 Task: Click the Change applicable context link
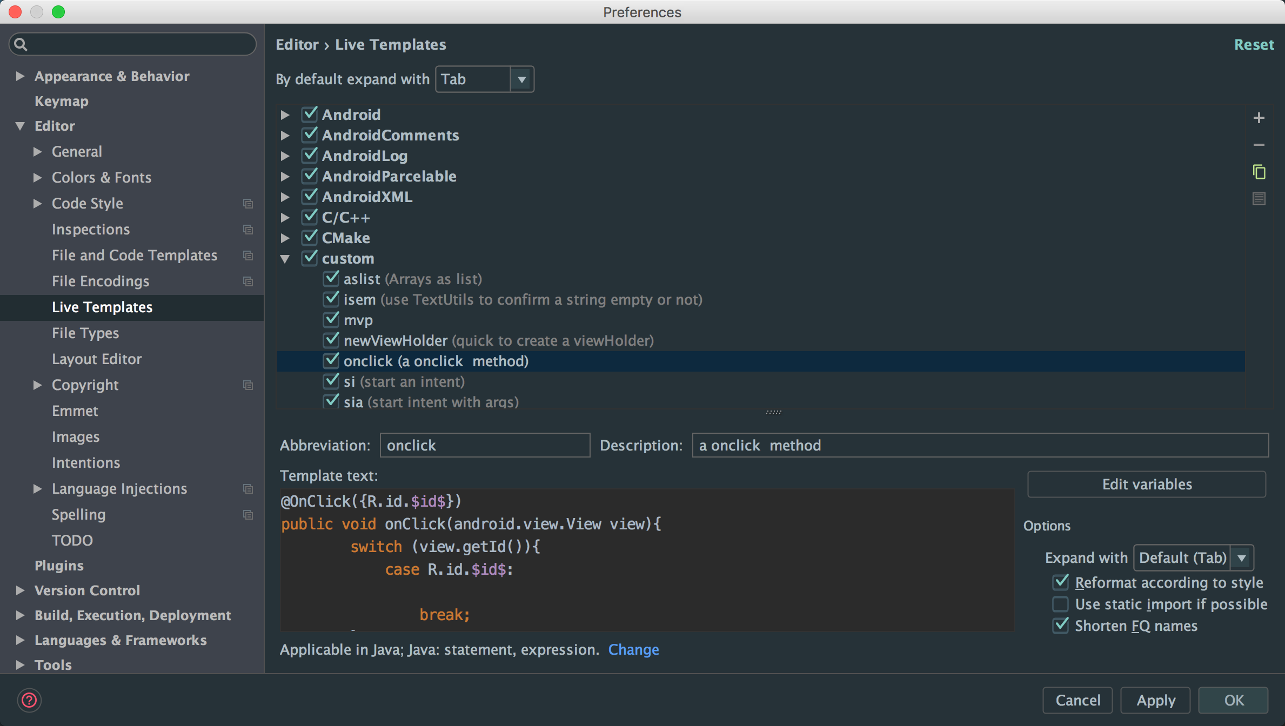coord(633,649)
